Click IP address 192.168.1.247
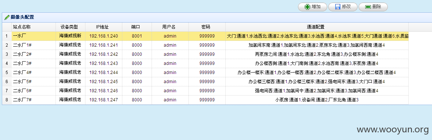Viewport: 432px width, 140px height. [104, 100]
